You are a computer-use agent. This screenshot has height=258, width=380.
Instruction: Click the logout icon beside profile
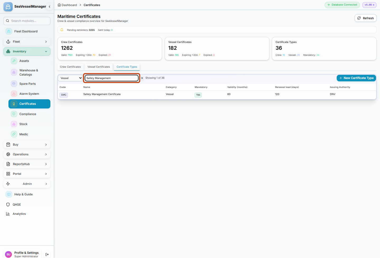pos(47,254)
